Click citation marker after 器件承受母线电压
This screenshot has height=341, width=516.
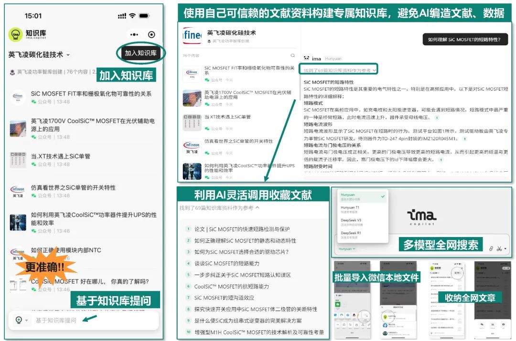[x=437, y=118]
